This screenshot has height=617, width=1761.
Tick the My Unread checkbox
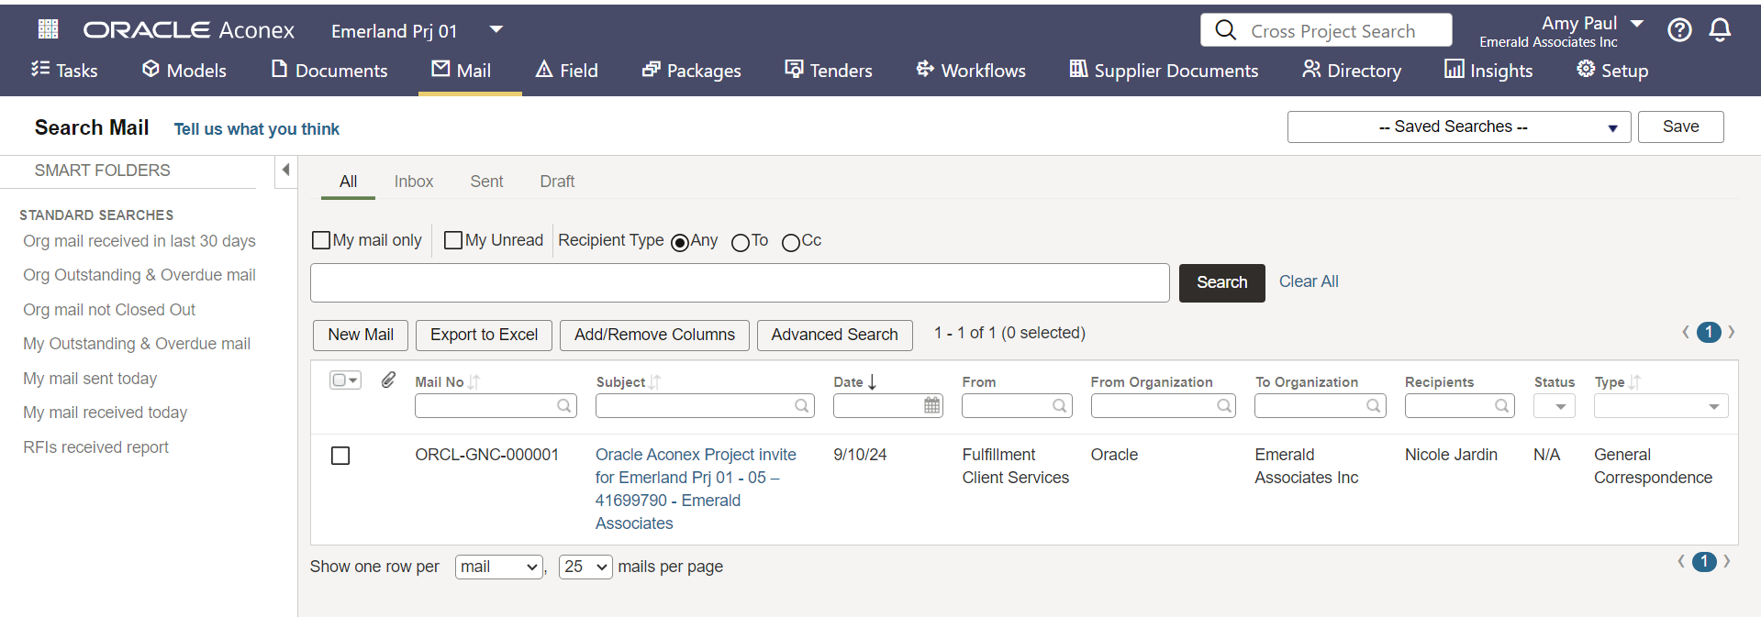[452, 240]
